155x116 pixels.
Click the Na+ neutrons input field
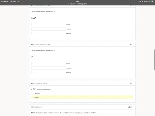49,29
